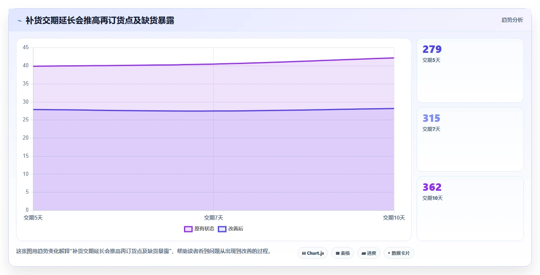Image resolution: width=540 pixels, height=275 pixels.
Task: Toggle the 改善后 legend entry
Action: [231, 229]
